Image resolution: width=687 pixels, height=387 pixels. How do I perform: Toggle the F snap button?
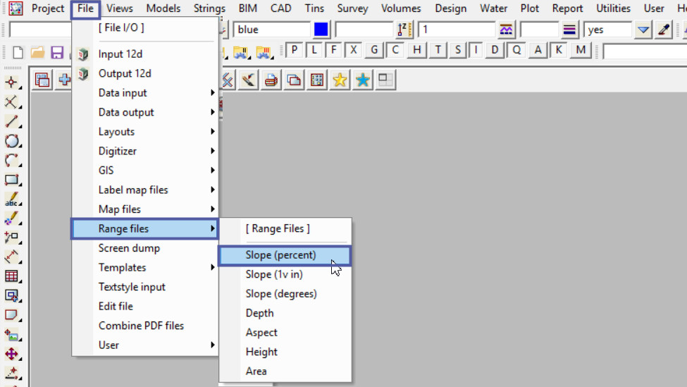(334, 51)
